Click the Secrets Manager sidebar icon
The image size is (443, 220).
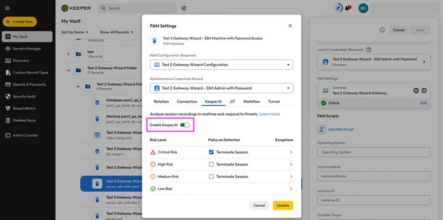[x=8, y=49]
